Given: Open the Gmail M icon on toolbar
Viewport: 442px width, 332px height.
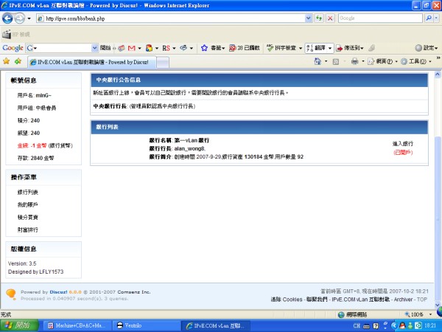Looking at the screenshot, I should [x=132, y=48].
